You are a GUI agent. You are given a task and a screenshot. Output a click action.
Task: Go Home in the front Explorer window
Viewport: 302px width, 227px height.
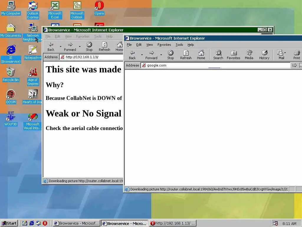[x=201, y=55]
